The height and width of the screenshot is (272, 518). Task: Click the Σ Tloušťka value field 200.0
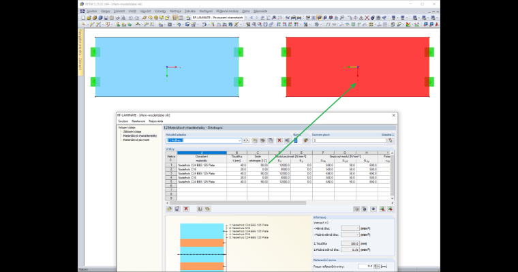350,243
